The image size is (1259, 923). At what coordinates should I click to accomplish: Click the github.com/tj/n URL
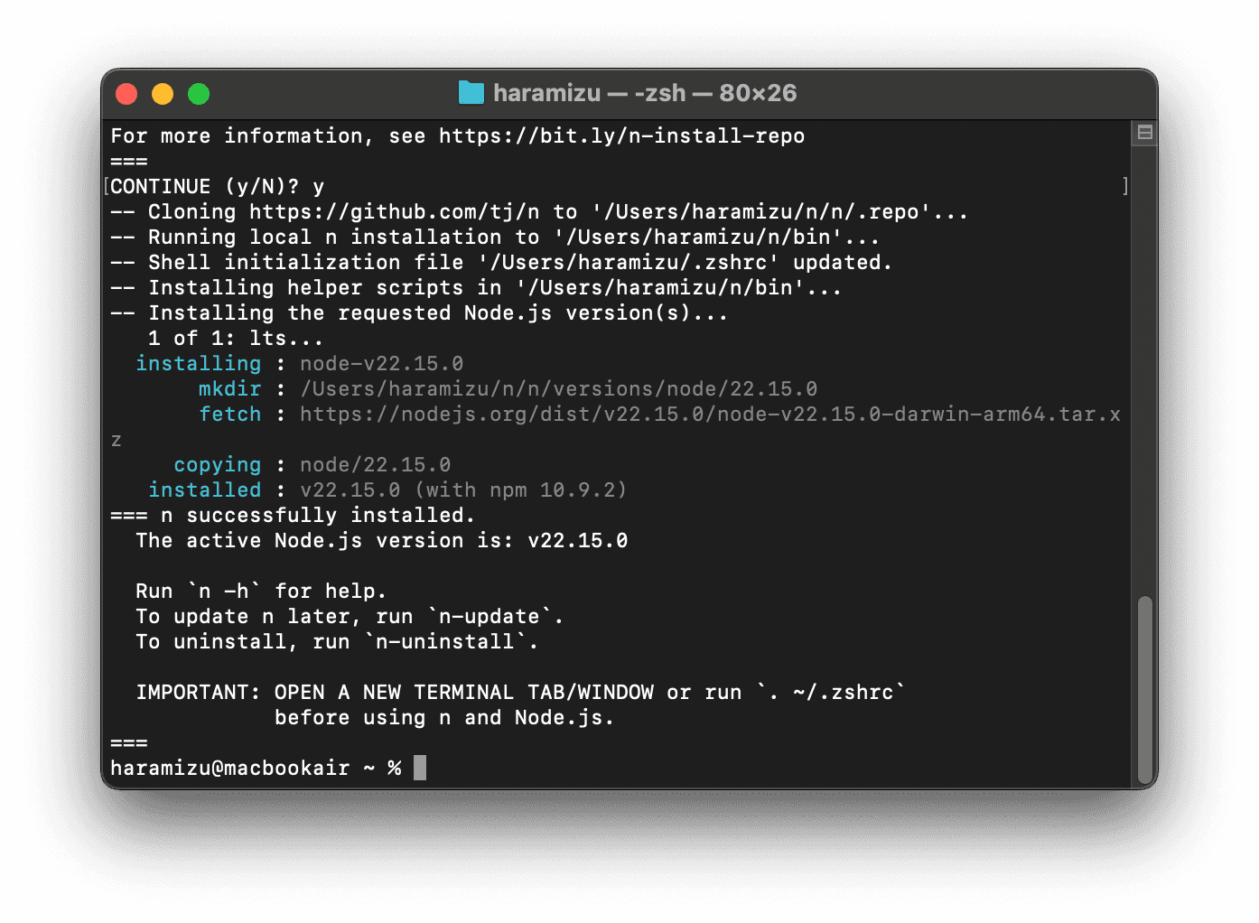[394, 212]
